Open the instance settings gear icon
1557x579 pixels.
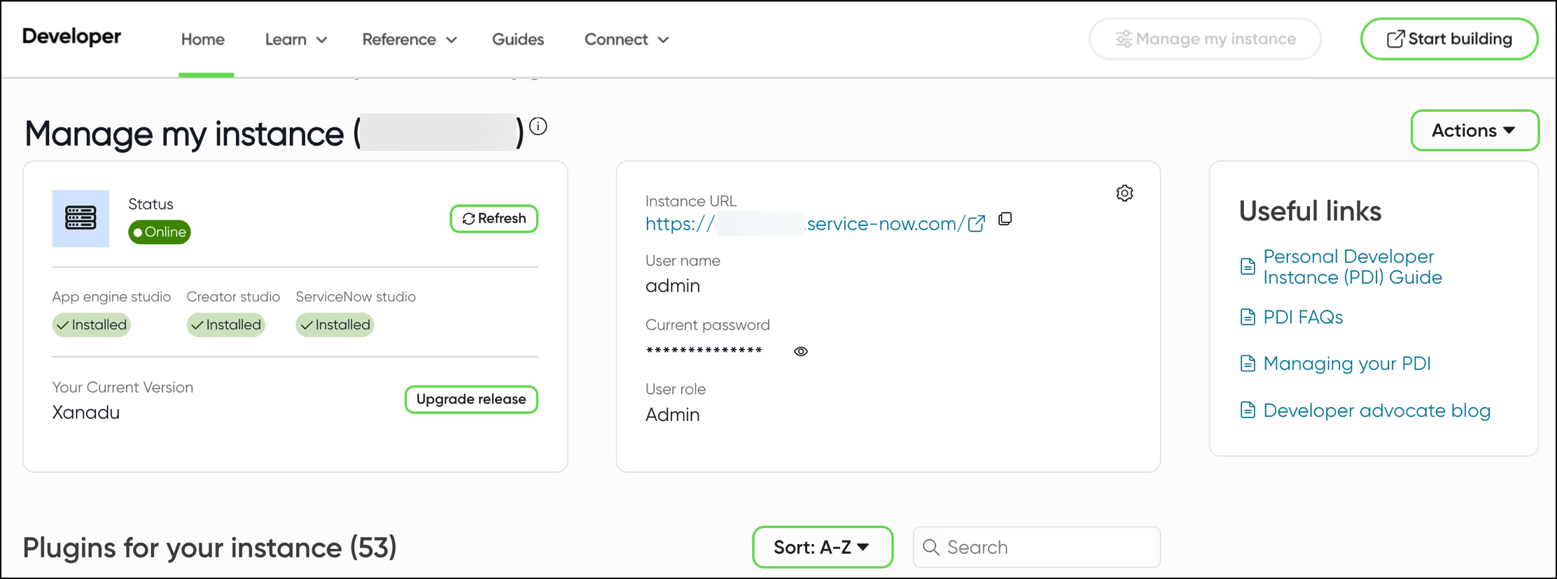click(1125, 193)
